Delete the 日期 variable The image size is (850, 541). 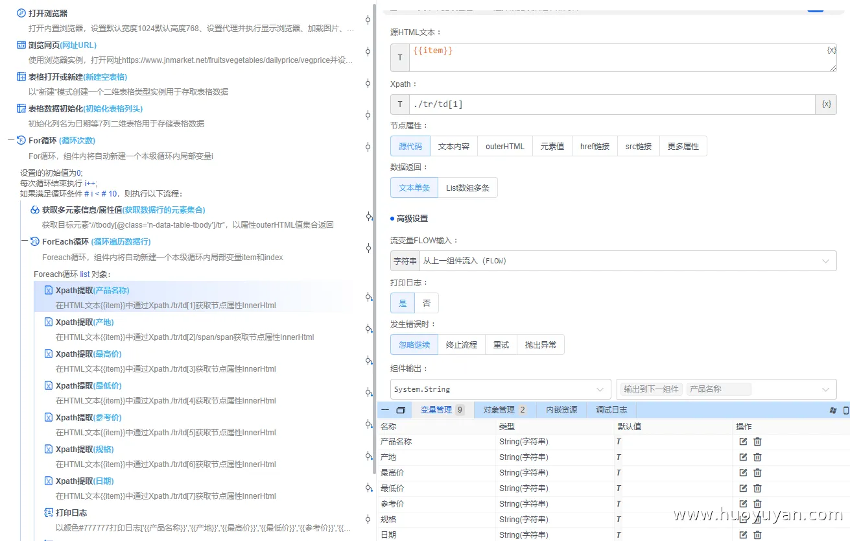757,535
